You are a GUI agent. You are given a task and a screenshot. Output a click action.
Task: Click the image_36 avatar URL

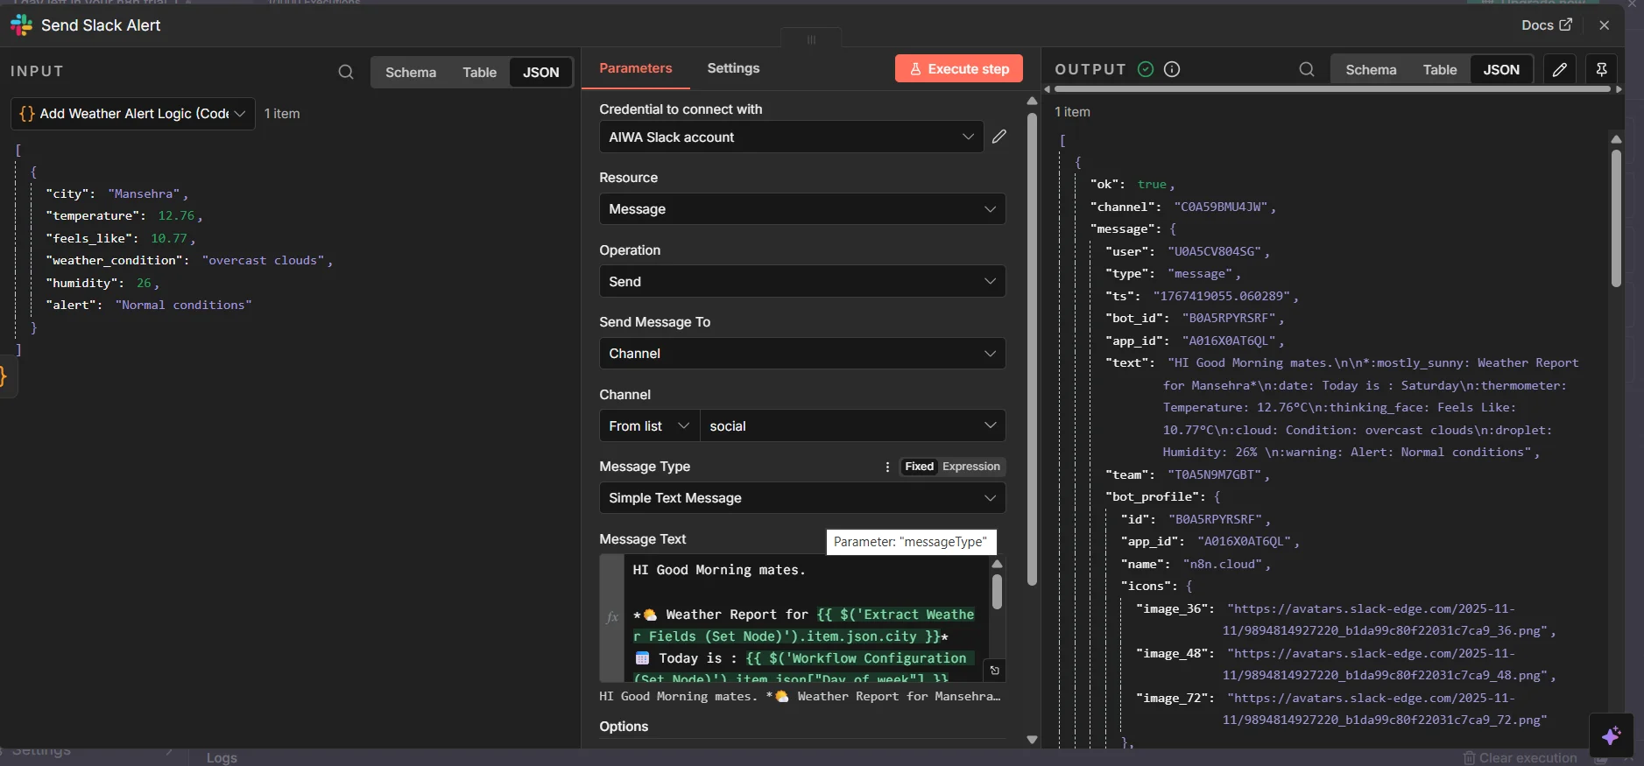(x=1388, y=620)
